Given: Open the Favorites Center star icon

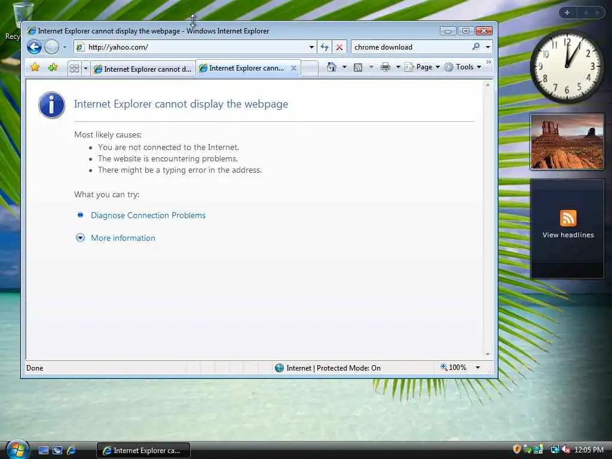Looking at the screenshot, I should (35, 67).
